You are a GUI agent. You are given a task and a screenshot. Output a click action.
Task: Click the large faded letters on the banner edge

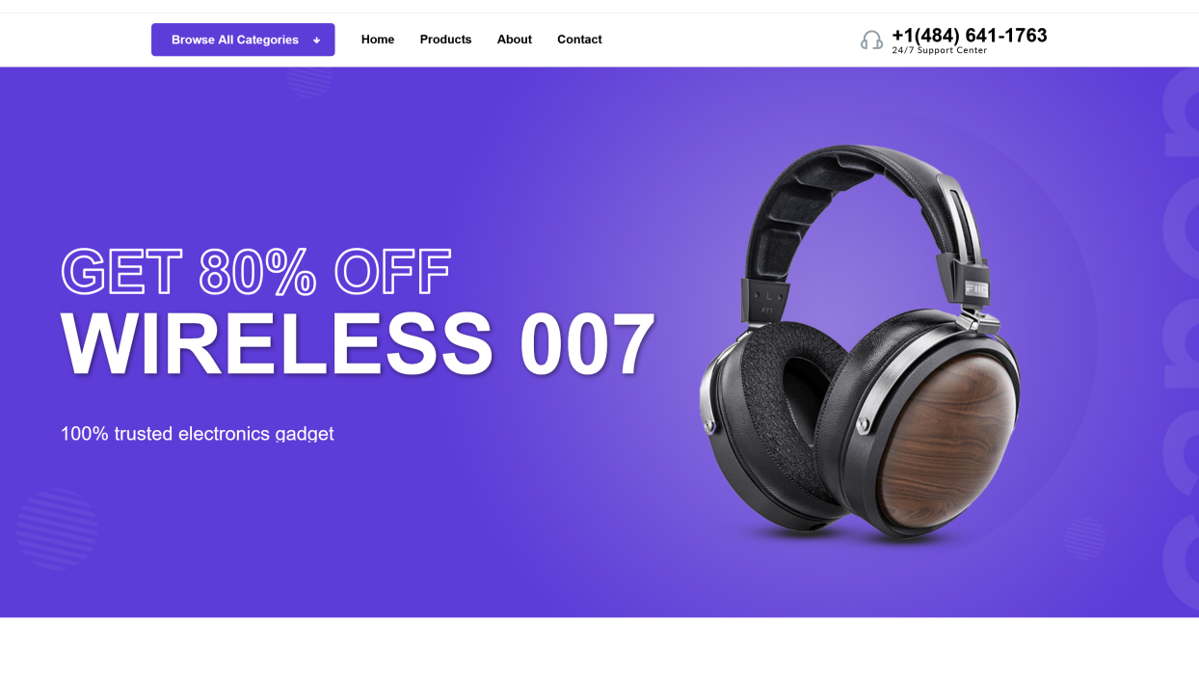[x=1181, y=342]
